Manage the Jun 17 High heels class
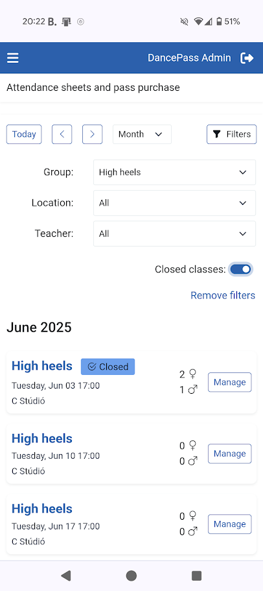Image resolution: width=263 pixels, height=591 pixels. coord(229,524)
